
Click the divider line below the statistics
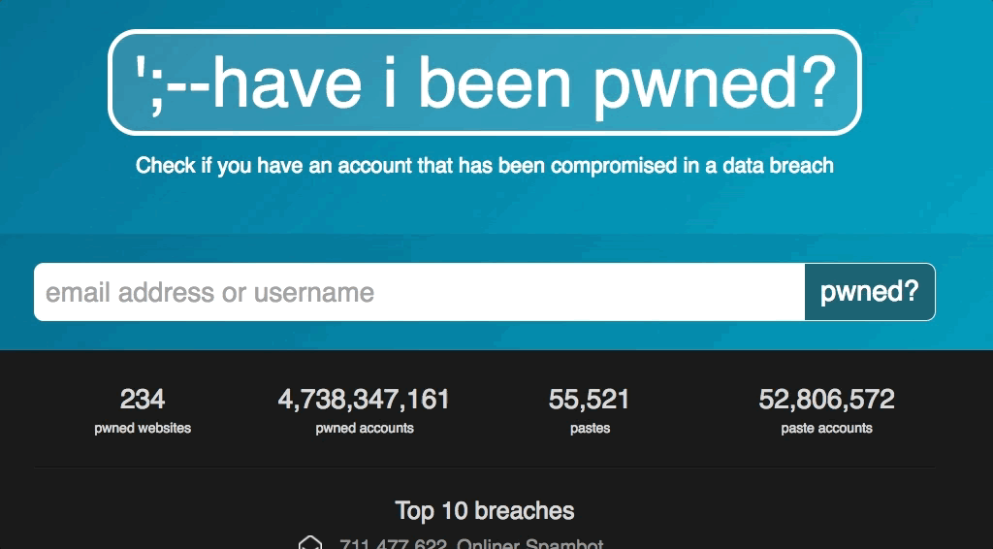click(x=485, y=468)
